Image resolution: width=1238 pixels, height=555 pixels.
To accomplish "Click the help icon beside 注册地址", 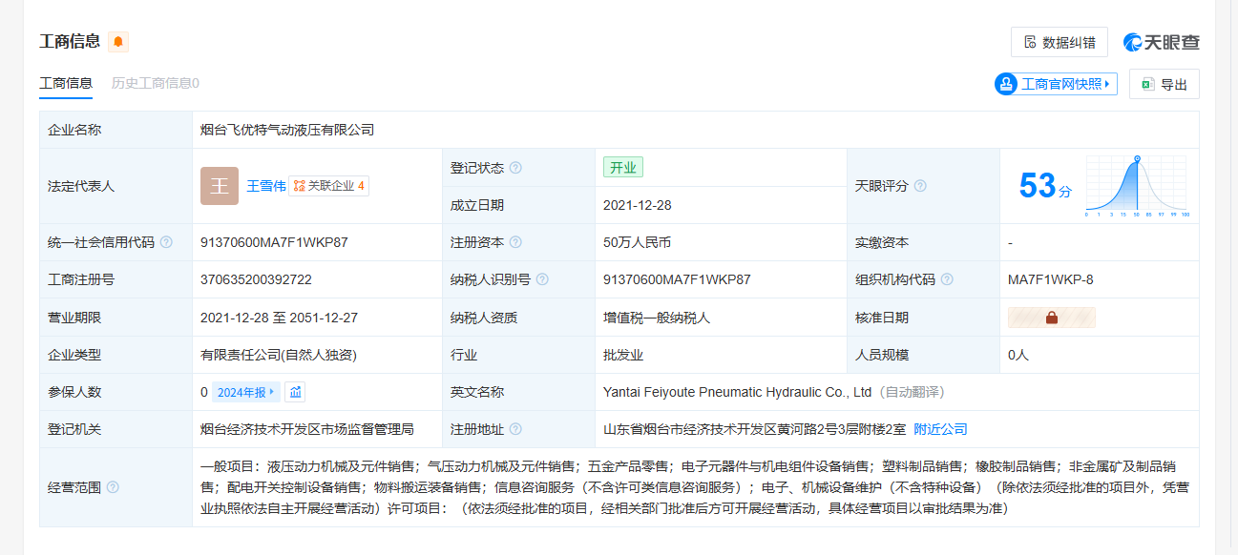I will (x=515, y=429).
